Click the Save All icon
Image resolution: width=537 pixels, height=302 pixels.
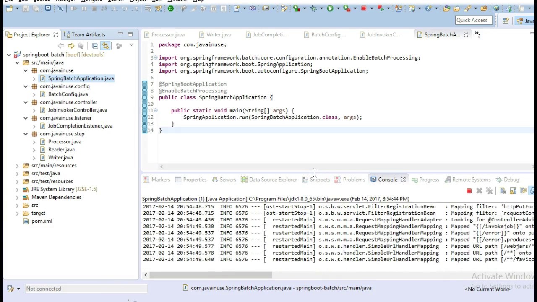pyautogui.click(x=36, y=8)
